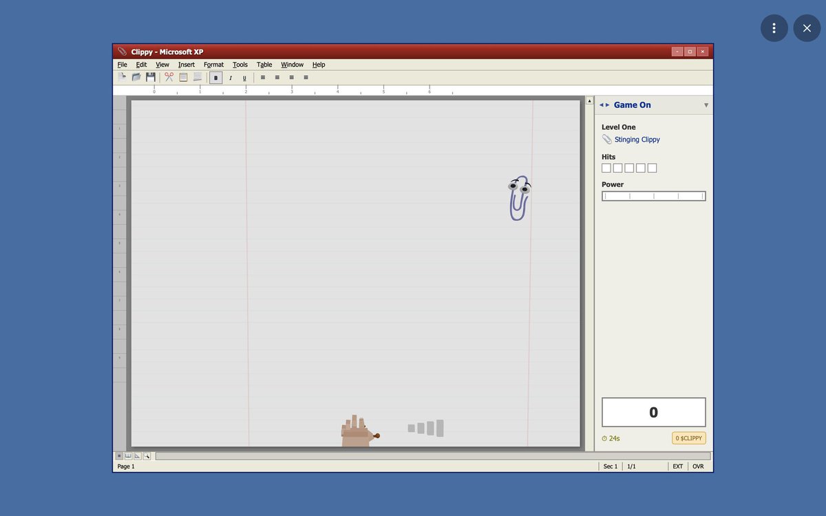Click the Paste toolbar icon
This screenshot has height=516, width=826.
198,78
